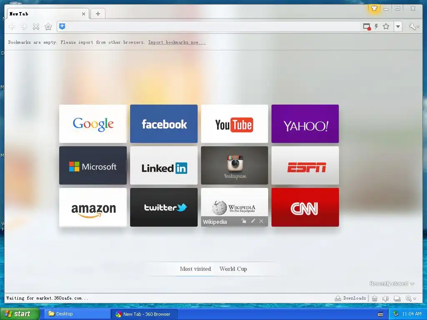Open the skin (t-shirt) icon
427x320 pixels.
click(x=374, y=8)
